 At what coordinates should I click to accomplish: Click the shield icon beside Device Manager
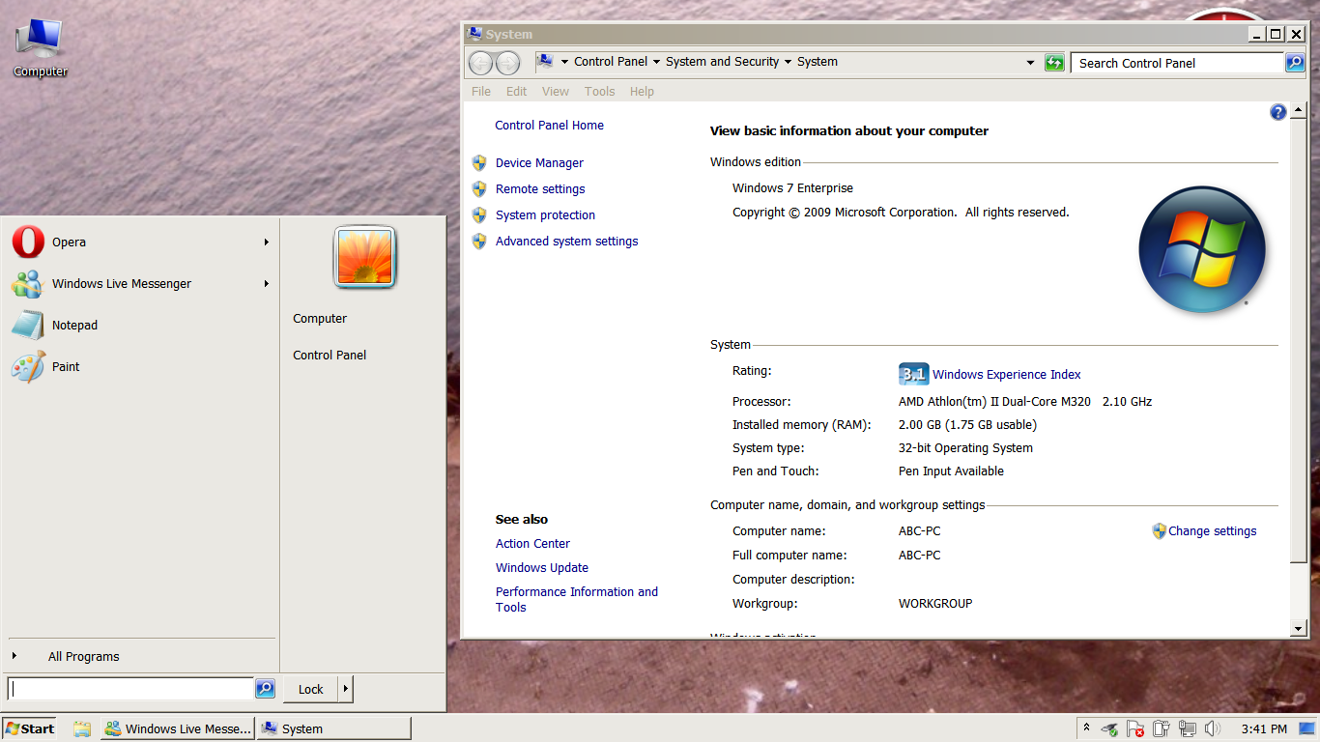479,162
